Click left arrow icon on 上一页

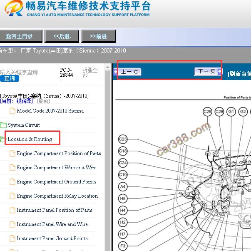tap(116, 72)
